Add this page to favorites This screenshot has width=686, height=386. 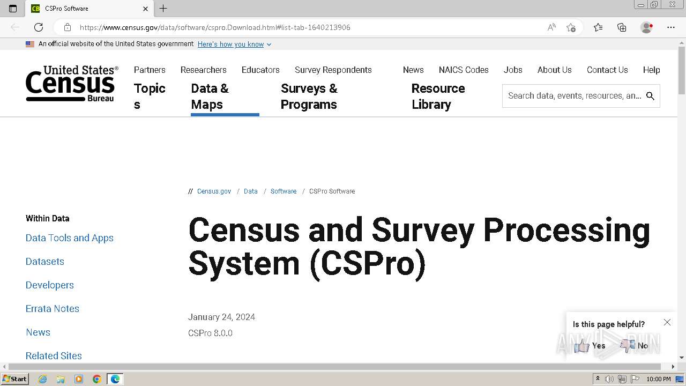571,27
